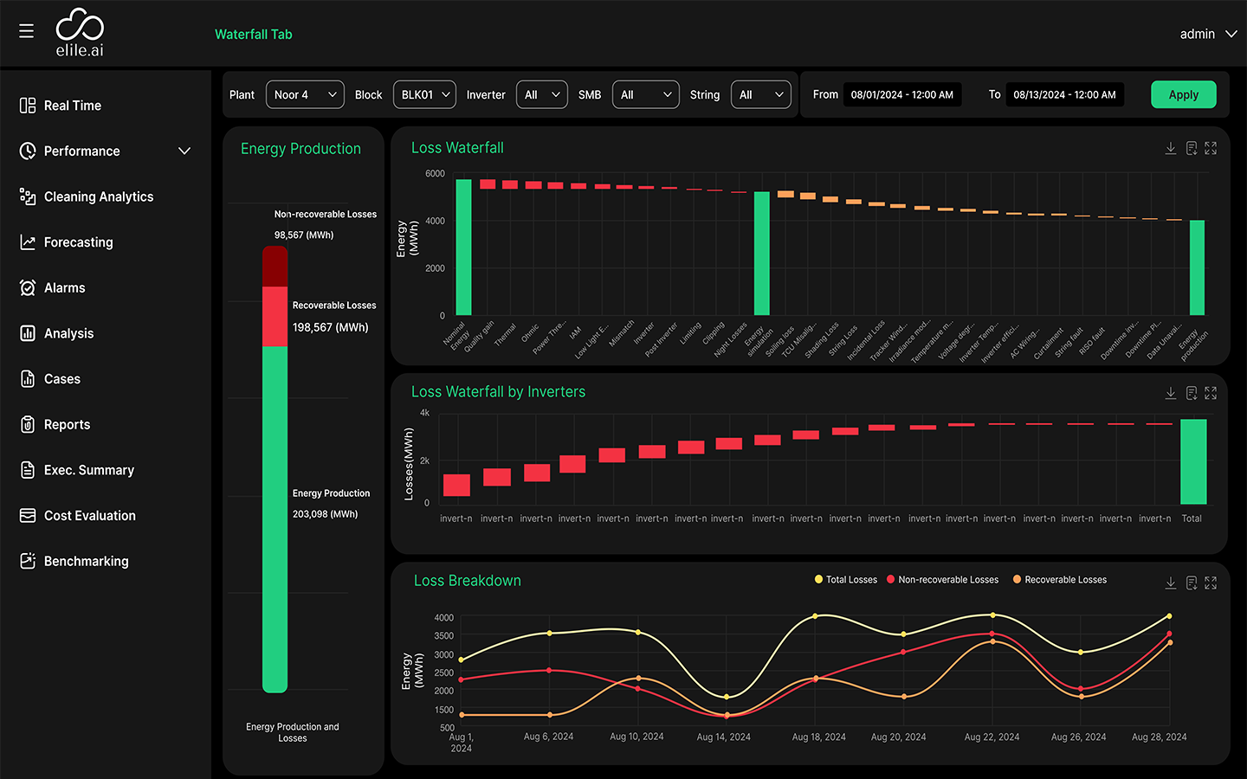Expand the Performance submenu chevron
Image resolution: width=1247 pixels, height=779 pixels.
(x=184, y=151)
